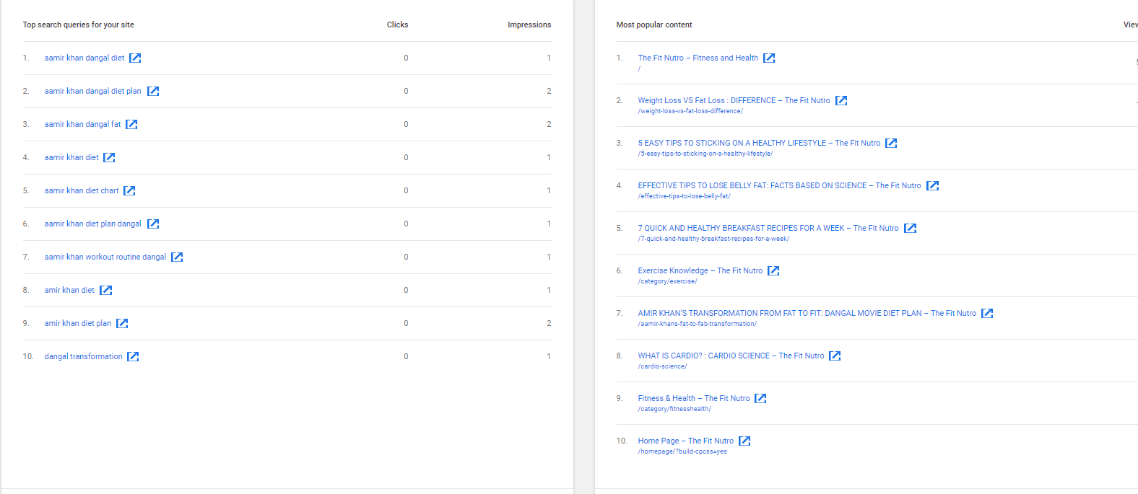This screenshot has width=1138, height=494.
Task: Open external link icon beside query 'amir khan diet'
Action: point(105,290)
